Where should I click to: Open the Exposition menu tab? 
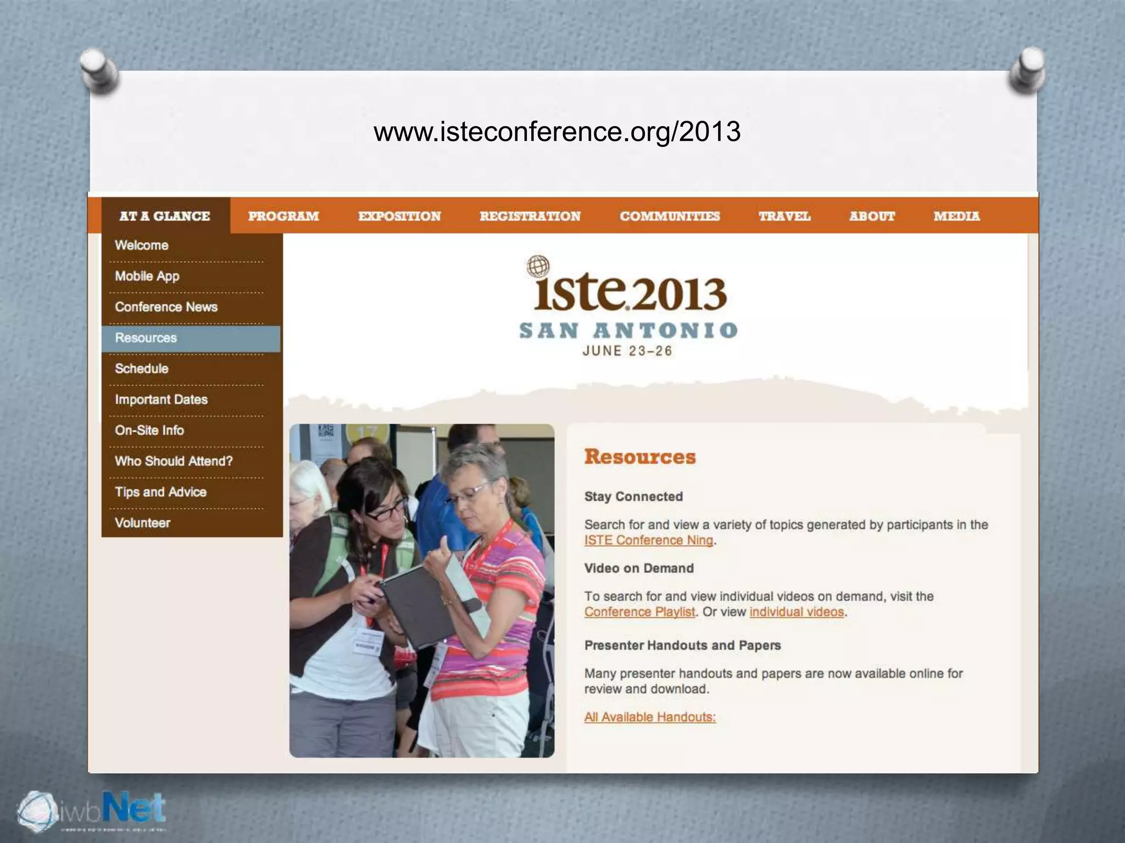pyautogui.click(x=399, y=216)
